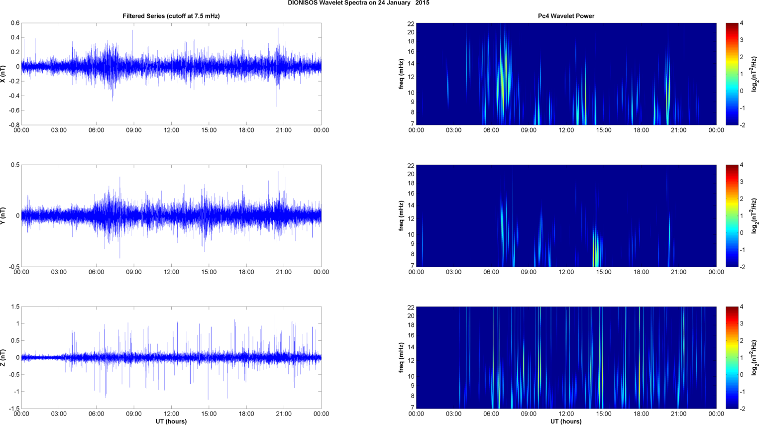Image resolution: width=759 pixels, height=425 pixels.
Task: Click the log2(nT²/Hz) label on the X colorbar
Action: coord(755,74)
